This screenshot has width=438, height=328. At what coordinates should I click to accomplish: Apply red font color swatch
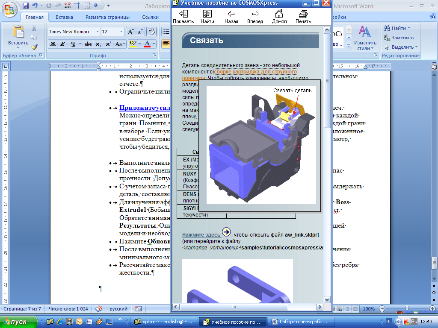(147, 44)
